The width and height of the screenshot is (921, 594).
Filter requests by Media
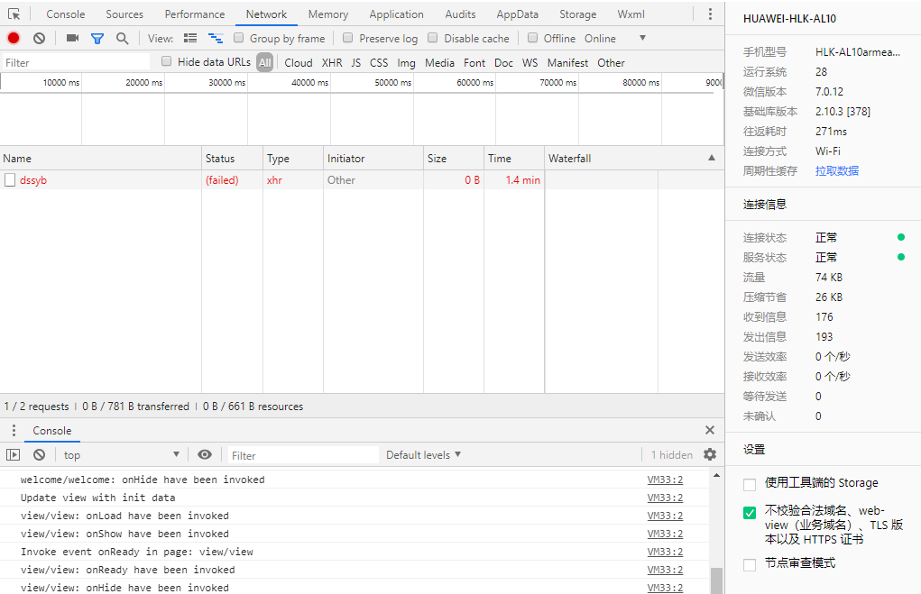439,62
